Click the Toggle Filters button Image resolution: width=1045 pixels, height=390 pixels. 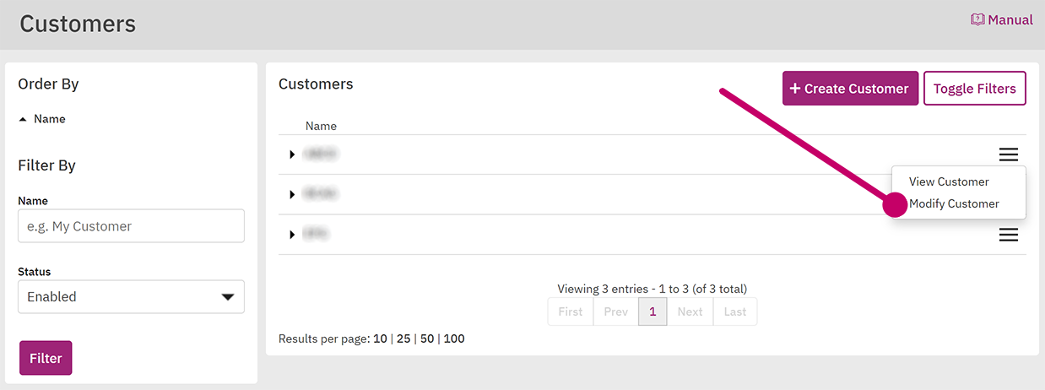tap(975, 88)
